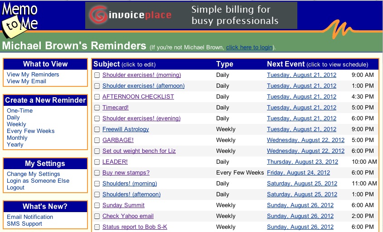383x232 pixels.
Task: Open View My Reminders
Action: [33, 75]
